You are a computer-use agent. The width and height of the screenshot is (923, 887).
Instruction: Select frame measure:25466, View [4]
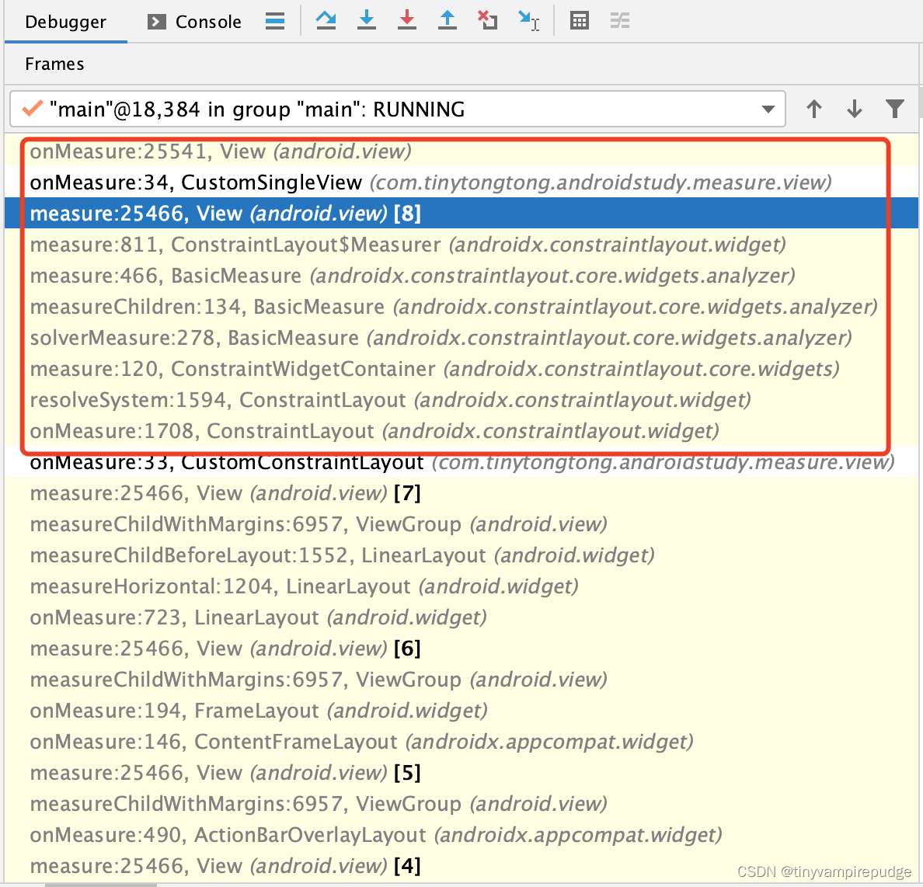coord(461,866)
